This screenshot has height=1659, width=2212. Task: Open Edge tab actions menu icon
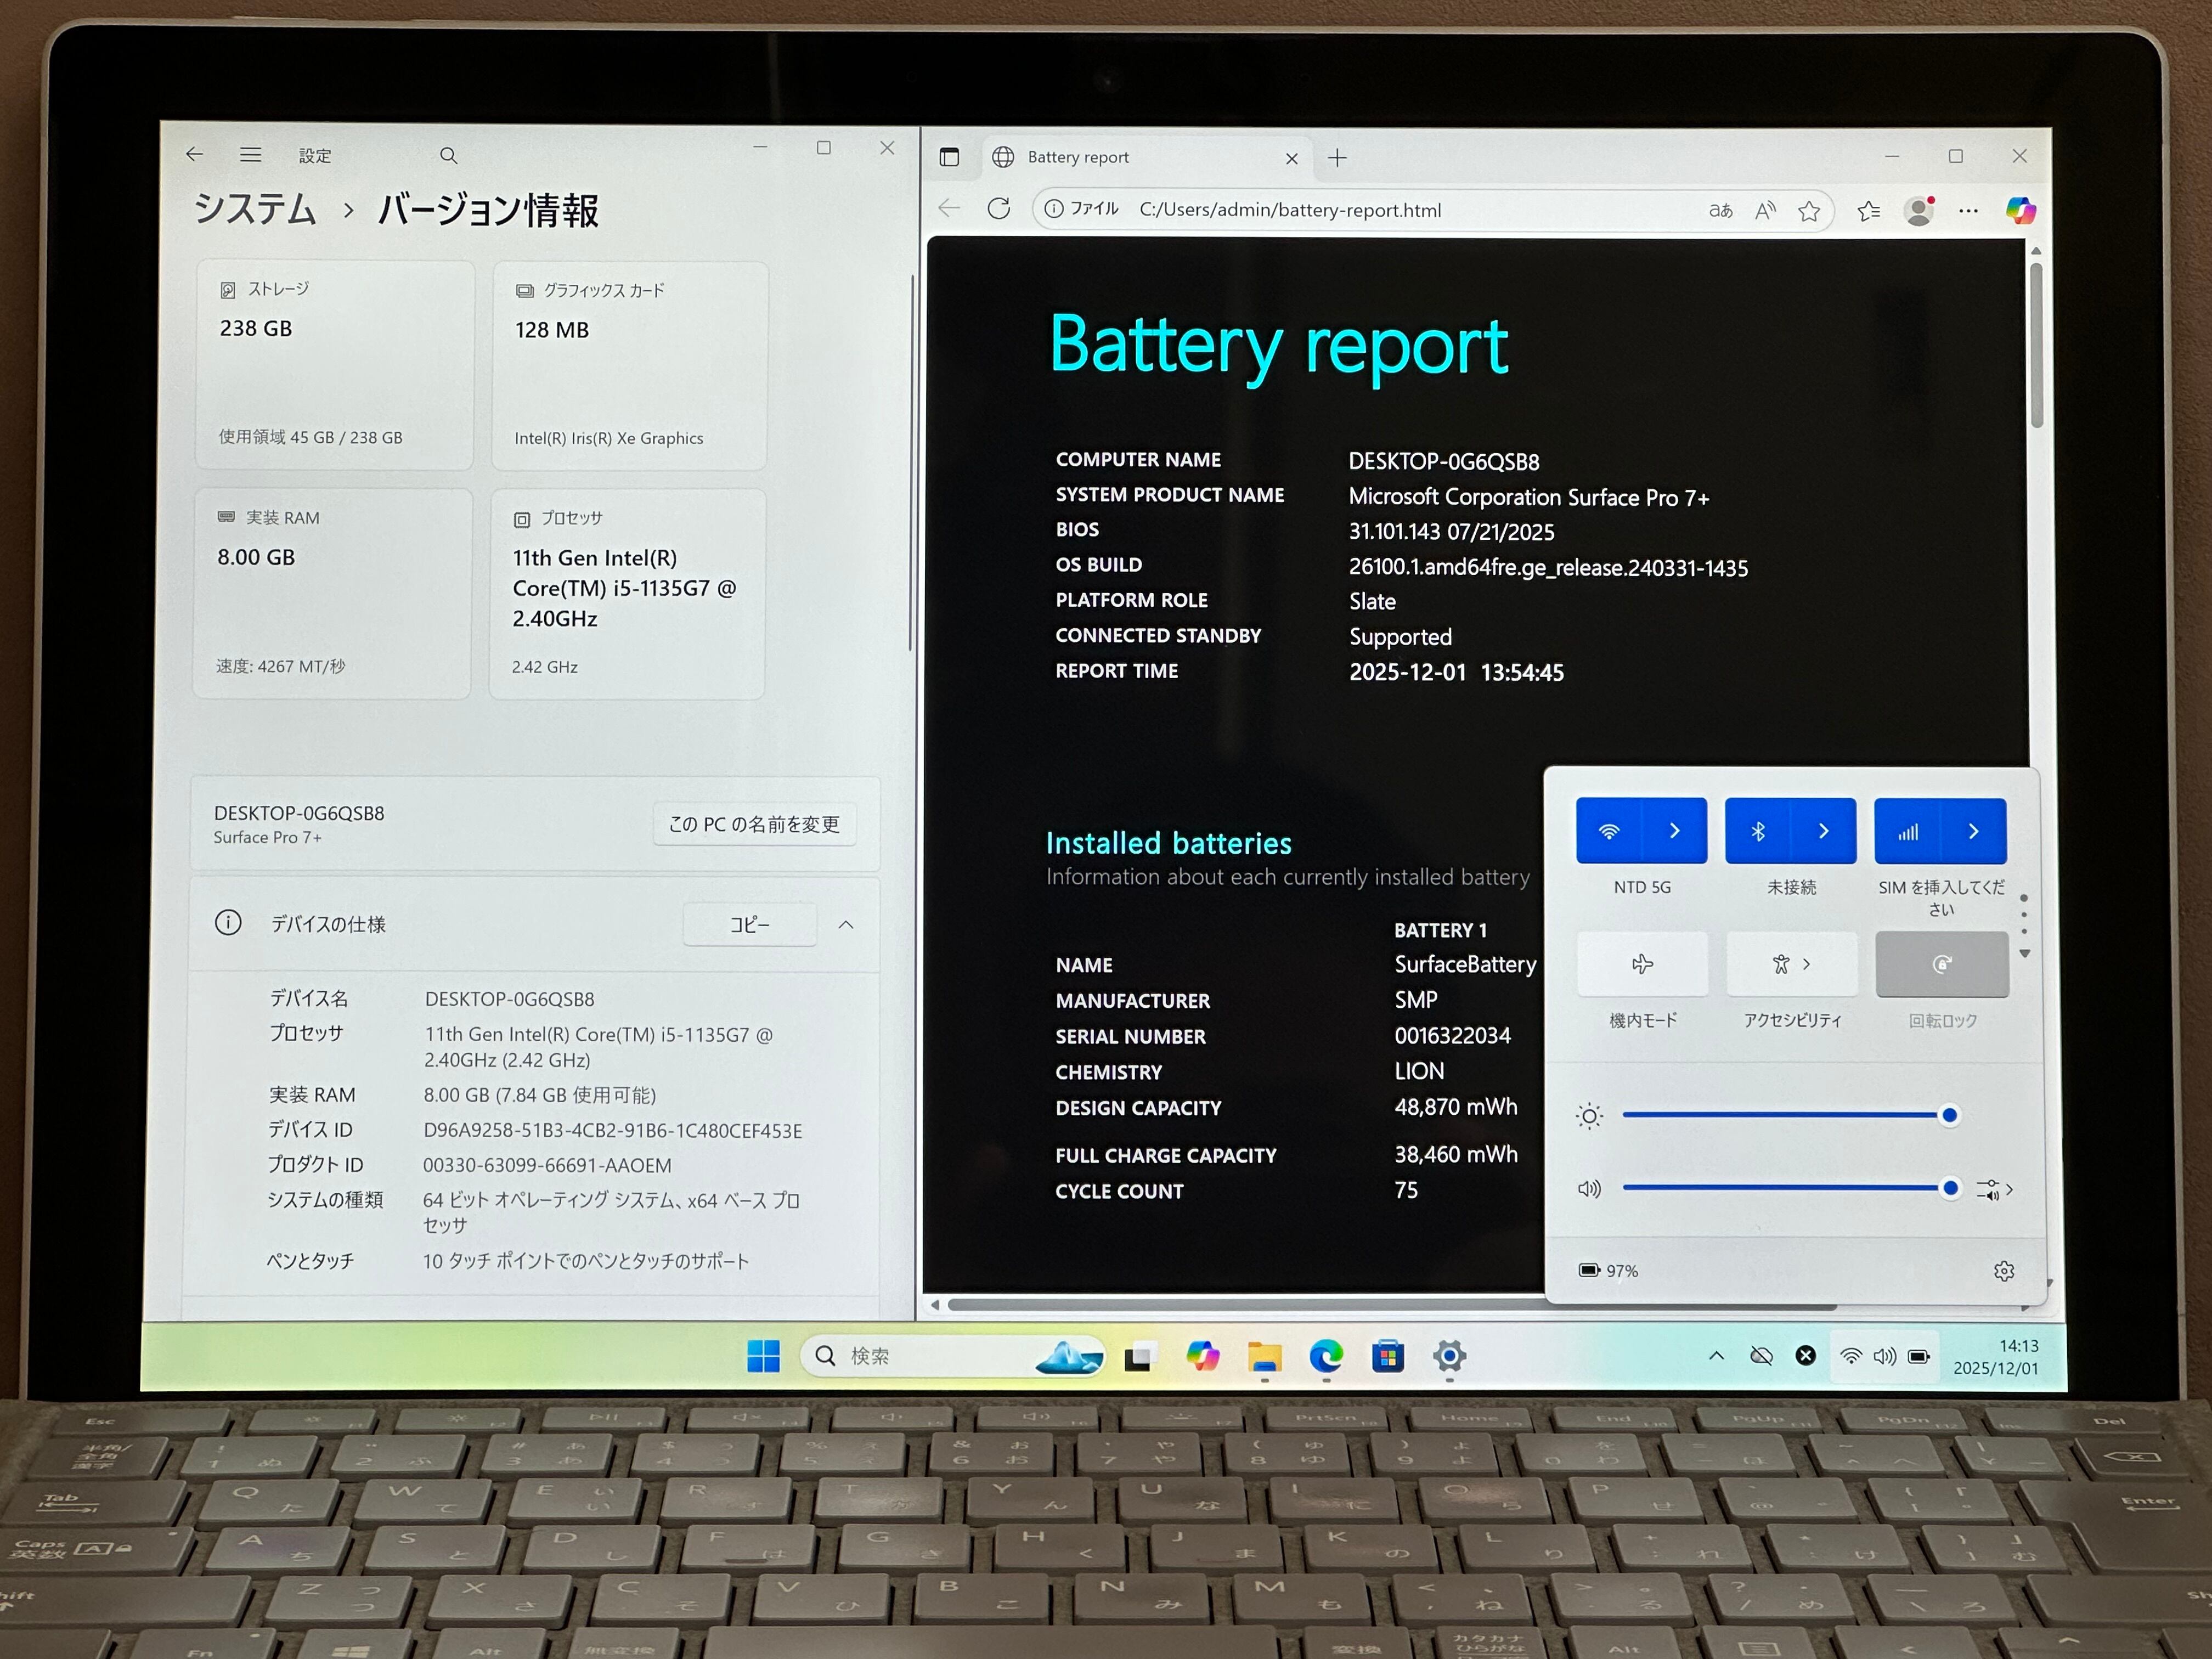point(949,157)
